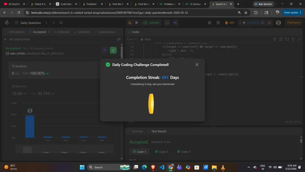Screen dimensions: 305x172
Task: Click the purple AI analyze button on the submission
Action: (105, 50)
